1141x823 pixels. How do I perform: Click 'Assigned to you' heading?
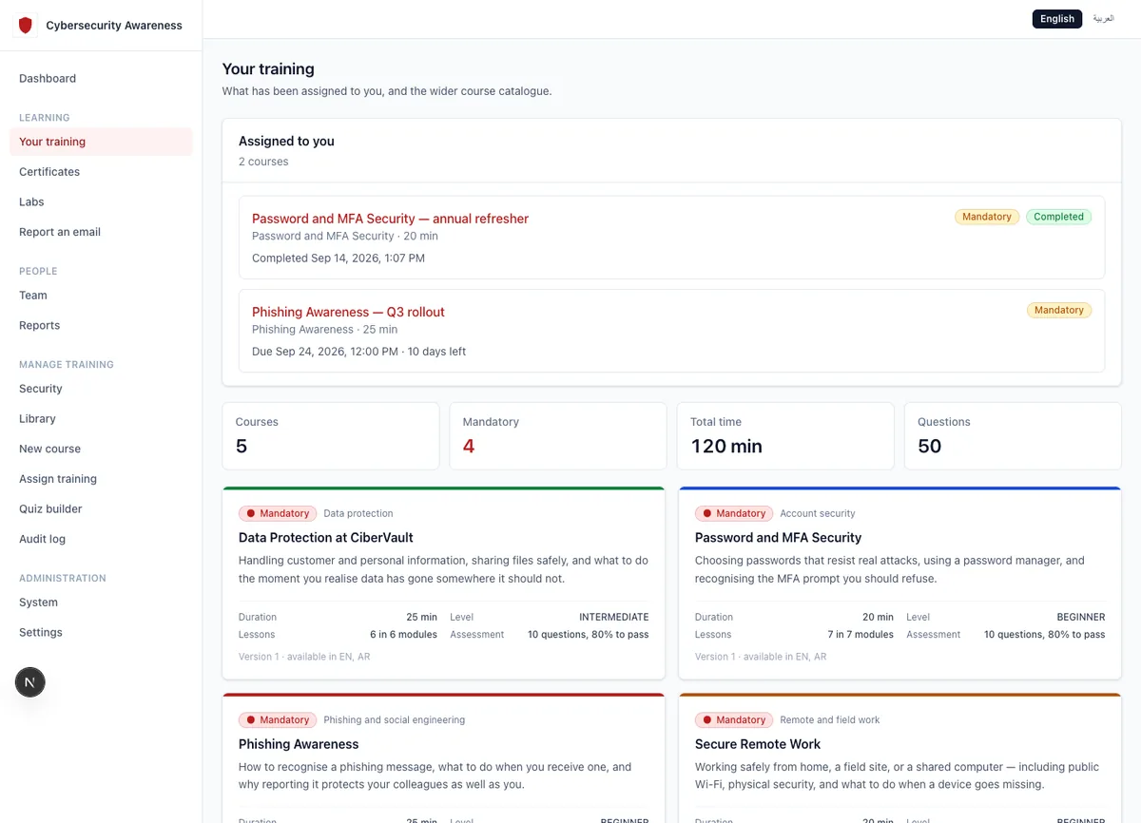pyautogui.click(x=286, y=141)
